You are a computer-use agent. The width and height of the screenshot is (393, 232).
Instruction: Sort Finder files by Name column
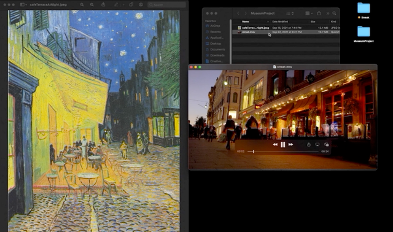(x=251, y=21)
